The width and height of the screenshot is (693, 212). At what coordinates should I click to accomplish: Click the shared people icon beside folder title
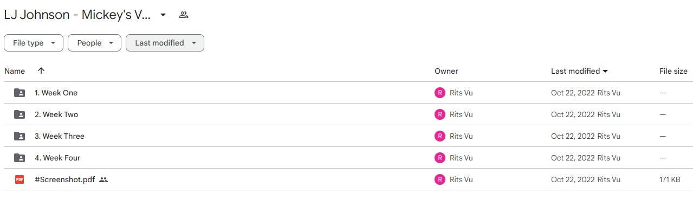(184, 15)
